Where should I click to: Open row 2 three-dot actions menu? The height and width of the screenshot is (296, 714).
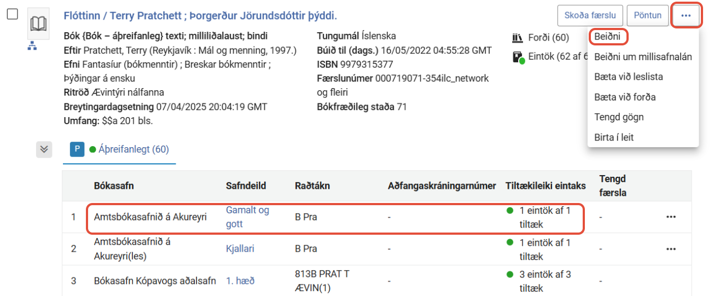pyautogui.click(x=671, y=249)
